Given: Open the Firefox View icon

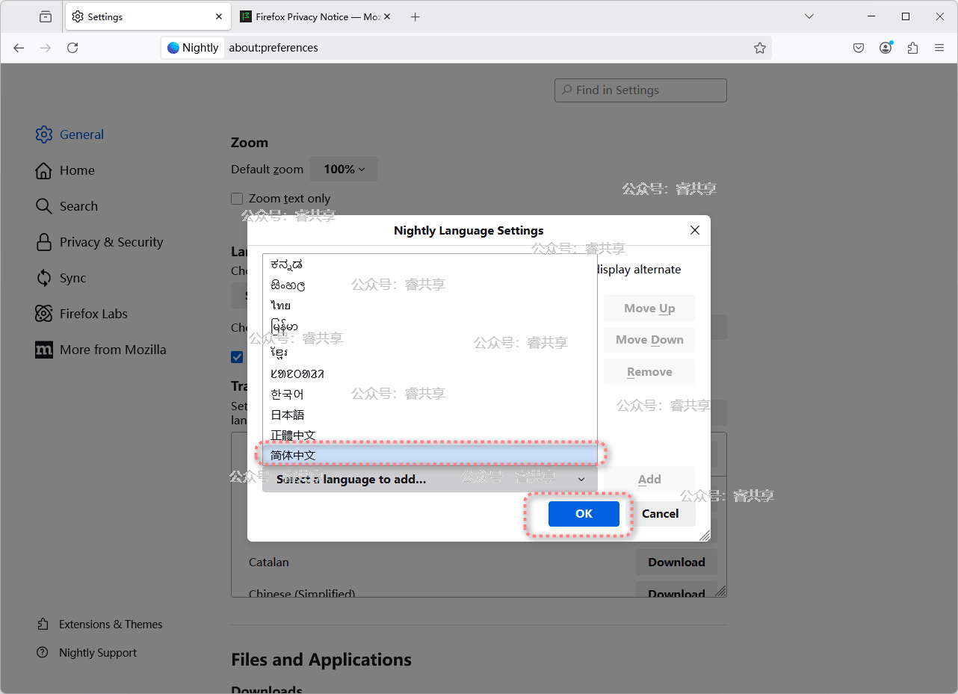Looking at the screenshot, I should [46, 16].
